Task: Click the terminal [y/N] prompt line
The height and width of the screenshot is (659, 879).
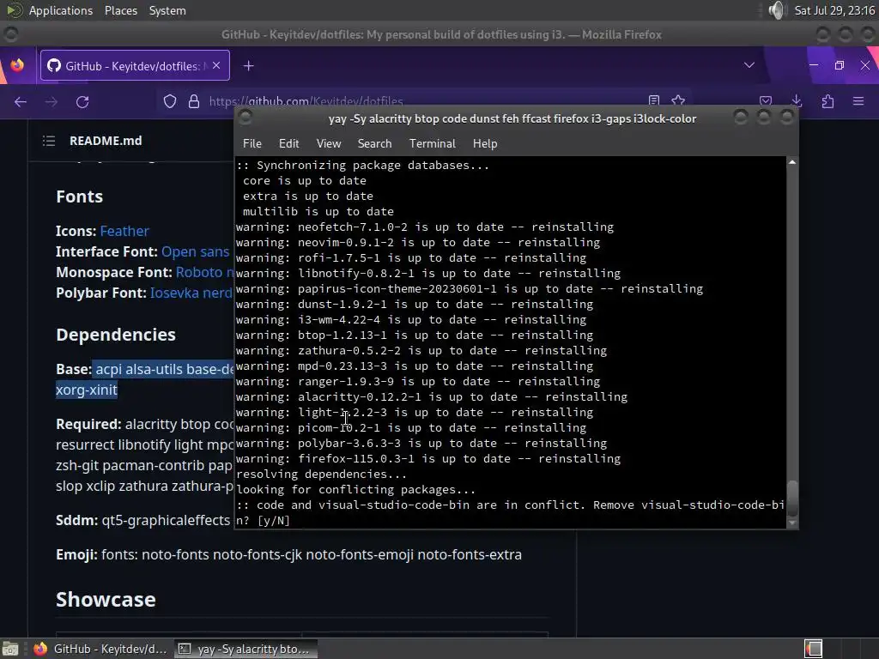Action: (x=263, y=521)
